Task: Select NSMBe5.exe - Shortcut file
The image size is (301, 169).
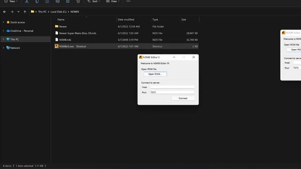Action: pyautogui.click(x=127, y=46)
